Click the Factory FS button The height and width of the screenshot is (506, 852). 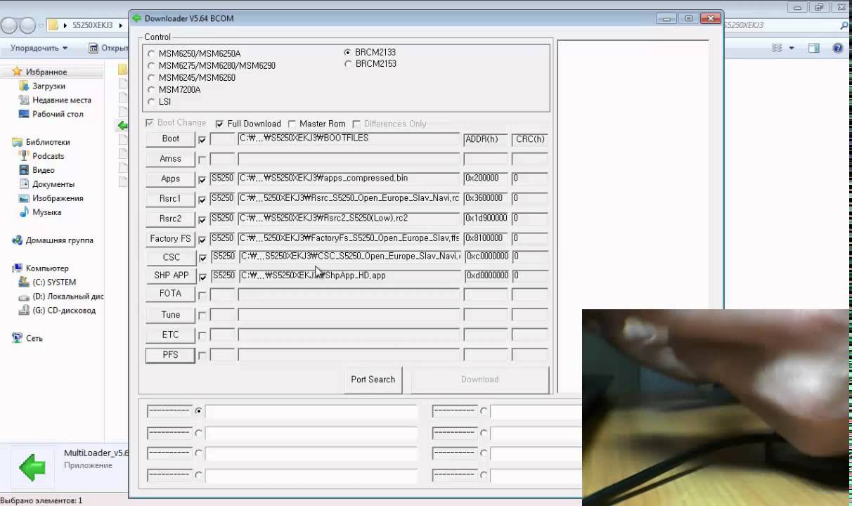pos(170,238)
